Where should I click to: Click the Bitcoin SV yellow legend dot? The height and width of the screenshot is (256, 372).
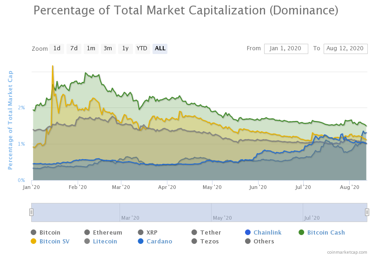(33, 241)
